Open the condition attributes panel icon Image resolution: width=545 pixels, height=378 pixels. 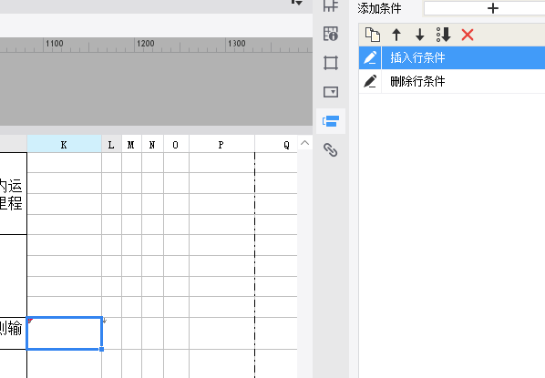point(331,121)
